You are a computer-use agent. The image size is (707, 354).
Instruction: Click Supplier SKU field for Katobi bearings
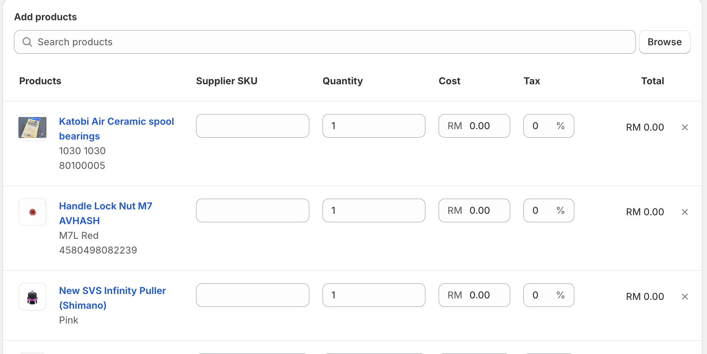click(x=252, y=126)
